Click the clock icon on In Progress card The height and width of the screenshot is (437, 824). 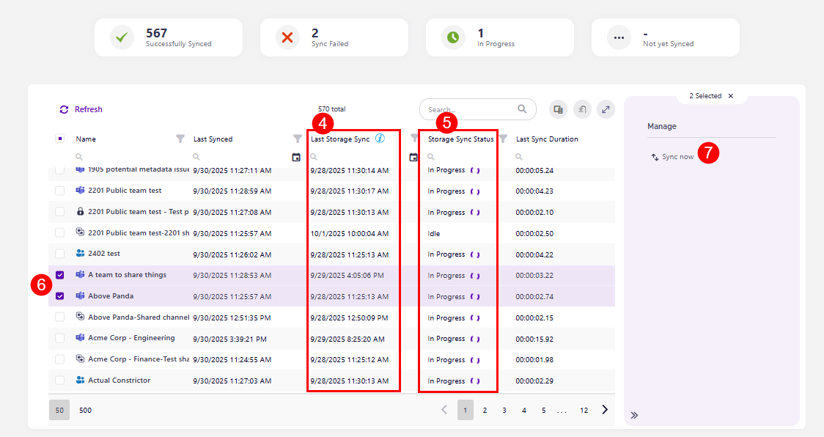pyautogui.click(x=452, y=37)
